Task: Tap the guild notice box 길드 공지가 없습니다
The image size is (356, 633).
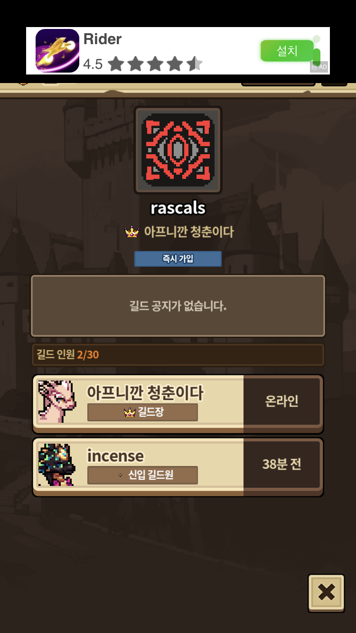Action: pyautogui.click(x=178, y=306)
